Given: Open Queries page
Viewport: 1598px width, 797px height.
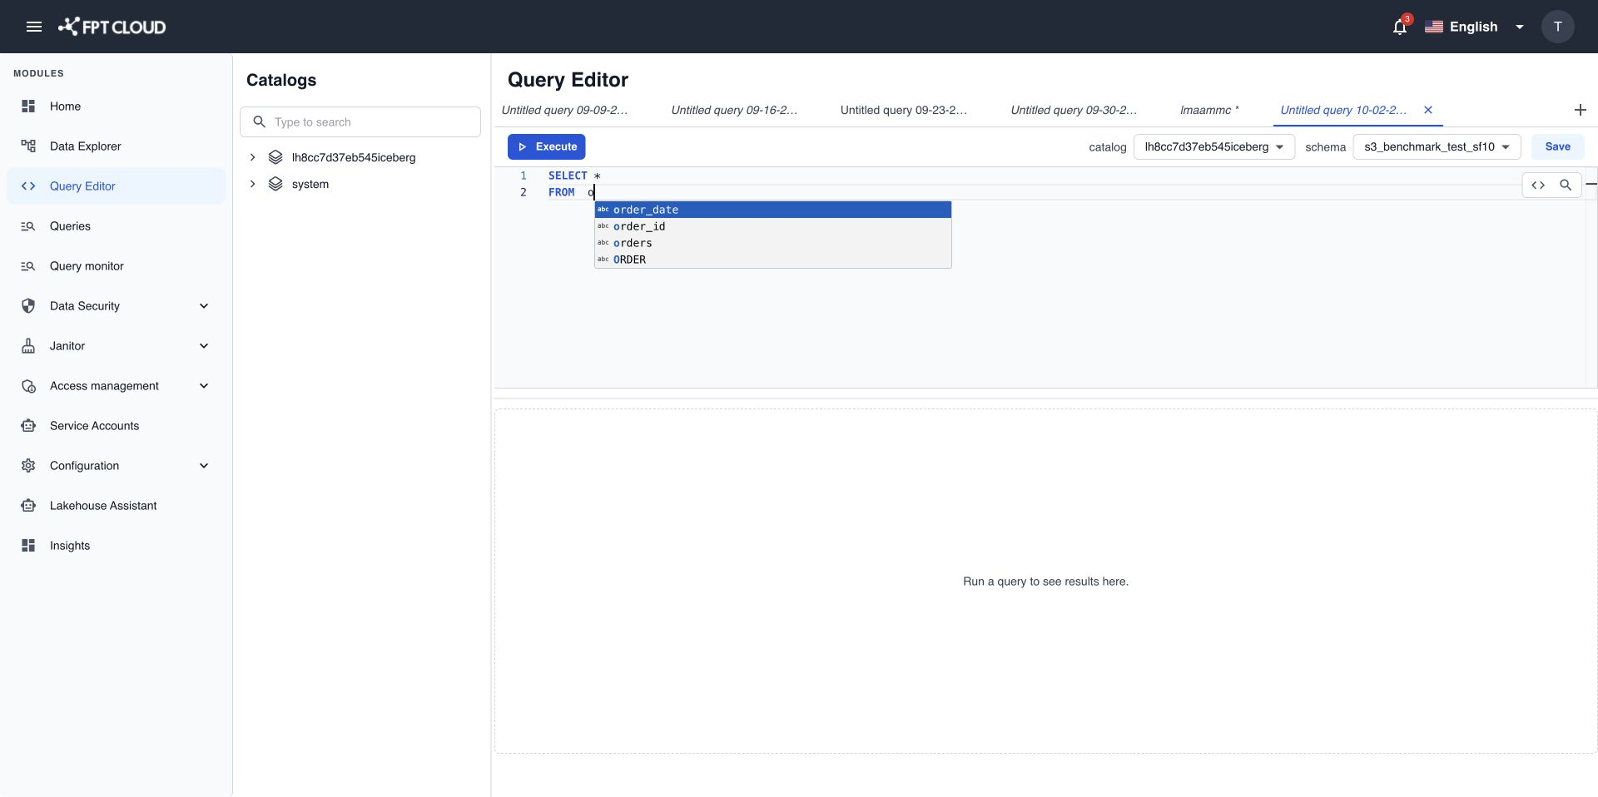Looking at the screenshot, I should 117,226.
